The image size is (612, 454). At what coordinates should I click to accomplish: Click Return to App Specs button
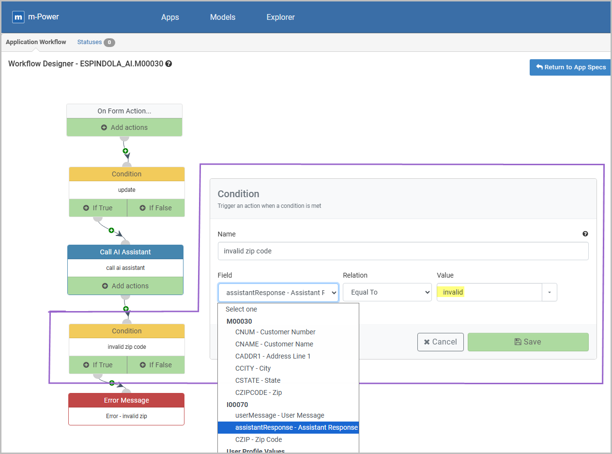pyautogui.click(x=570, y=67)
